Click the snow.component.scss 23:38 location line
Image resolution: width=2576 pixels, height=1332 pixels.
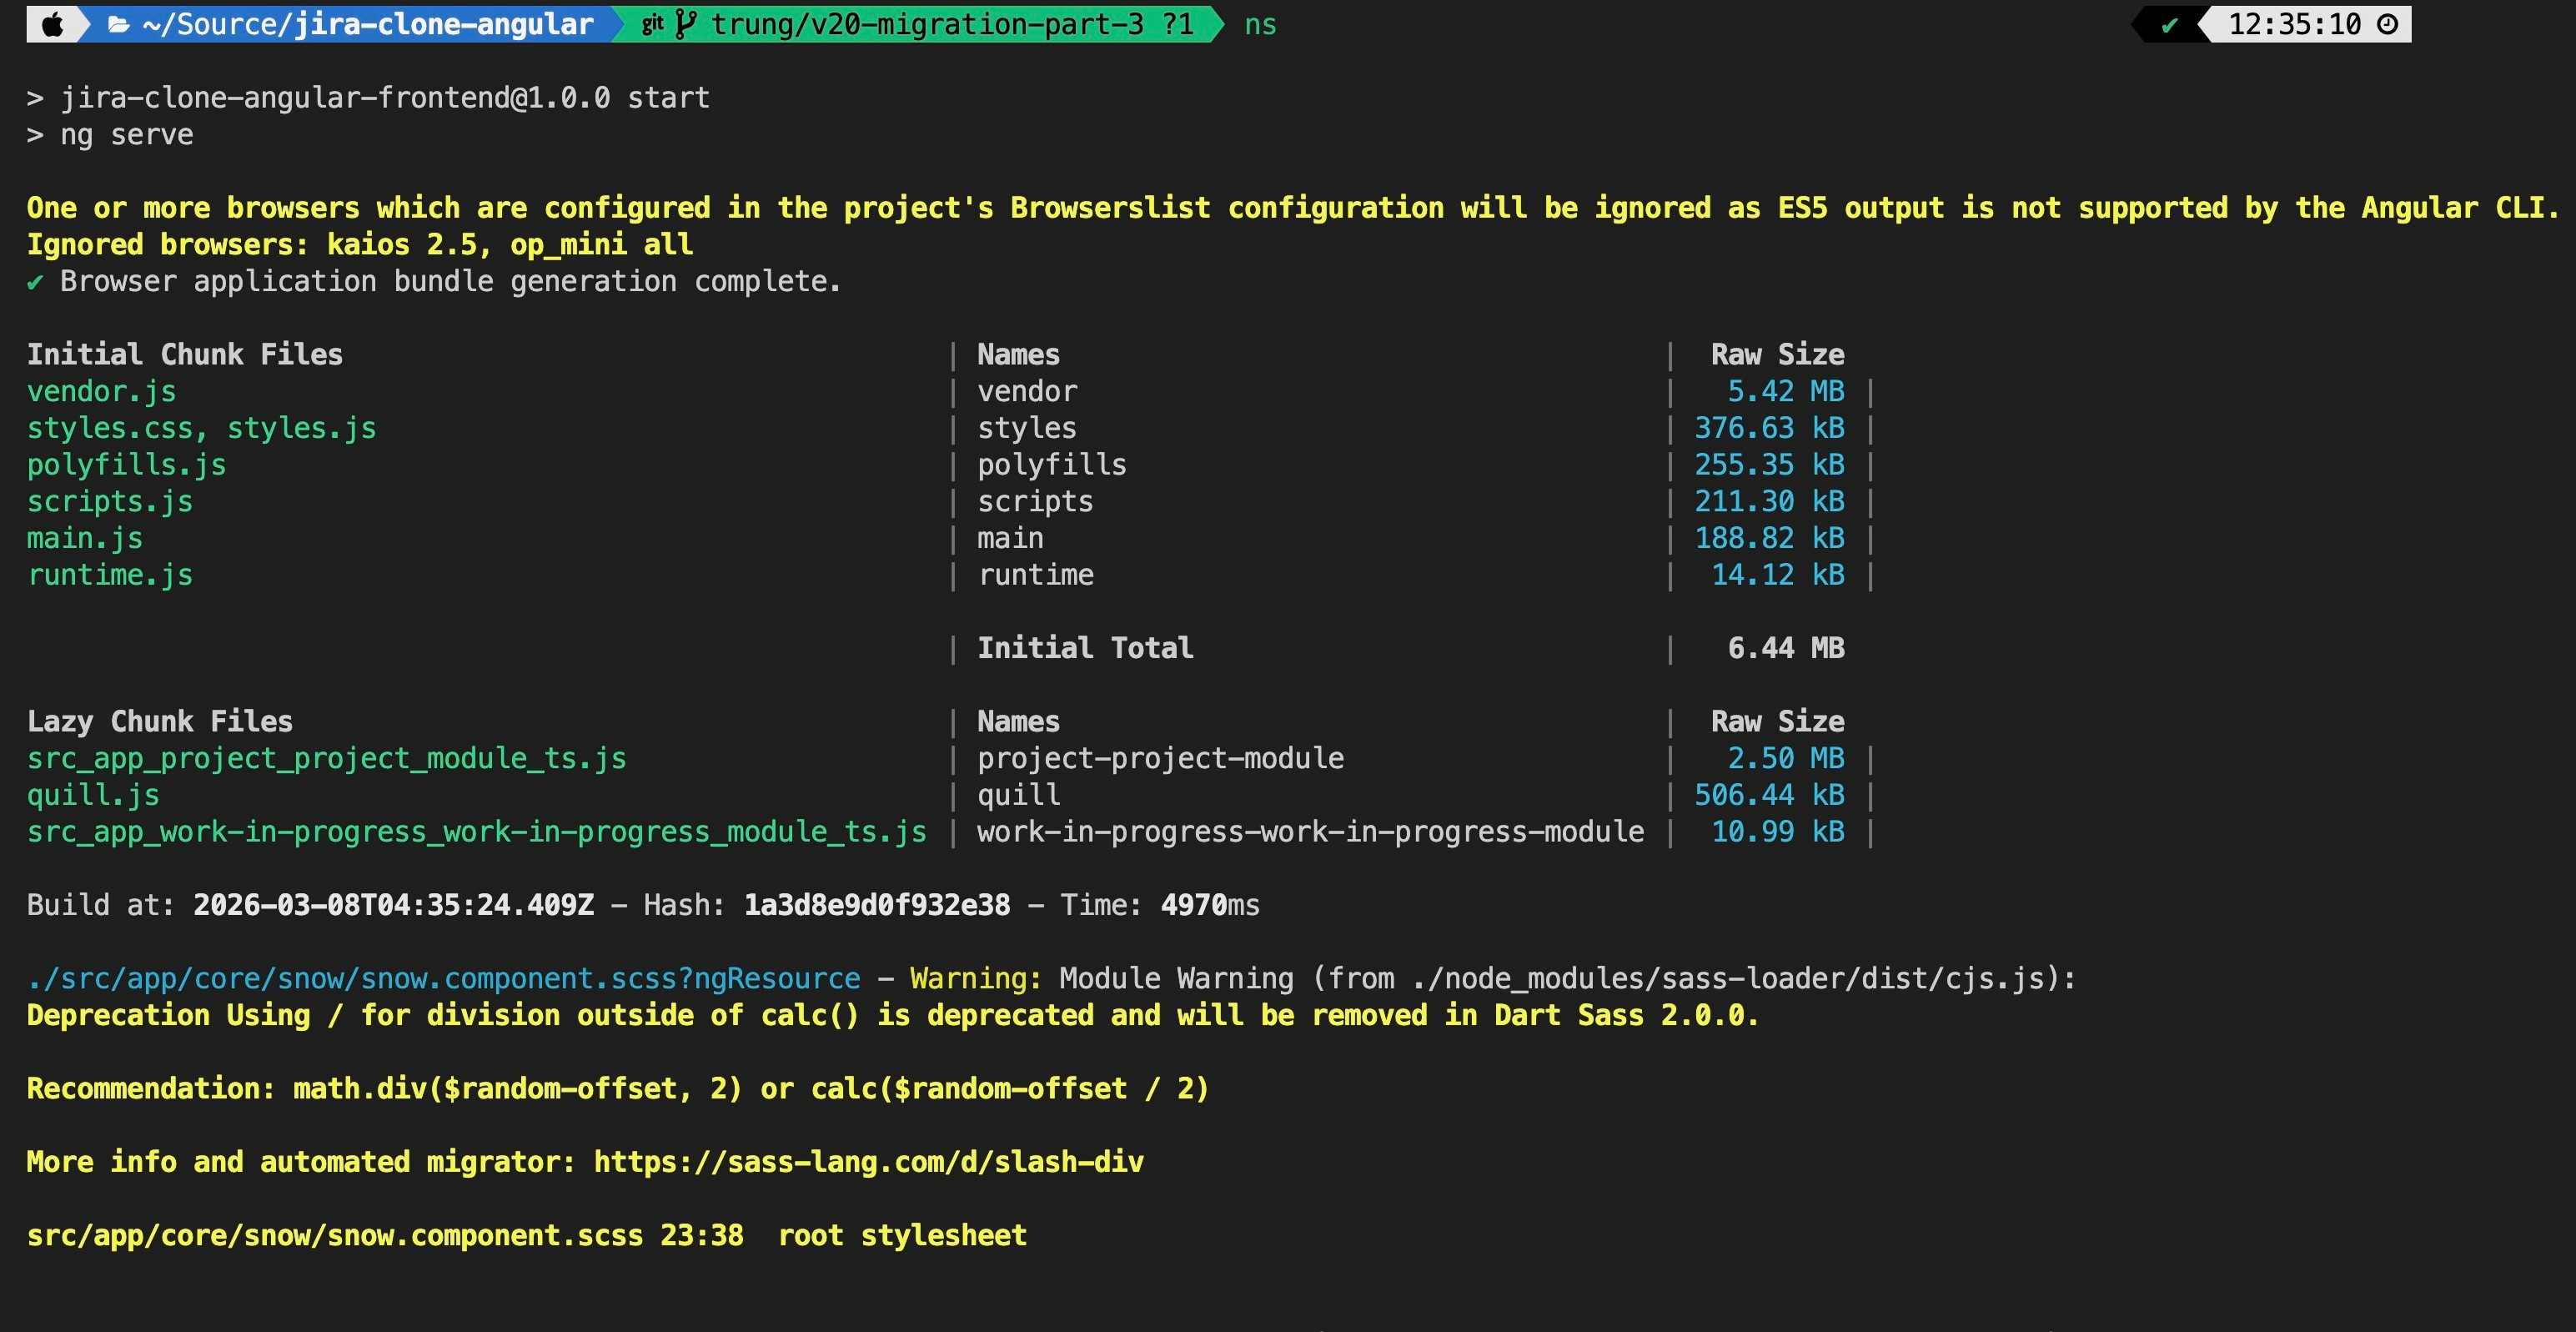click(385, 1235)
